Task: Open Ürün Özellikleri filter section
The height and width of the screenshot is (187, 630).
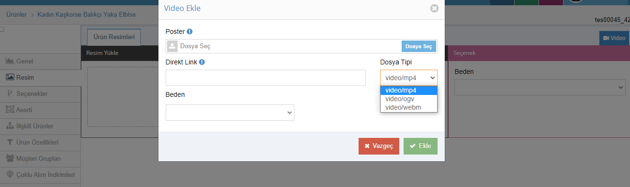Action: tap(40, 142)
